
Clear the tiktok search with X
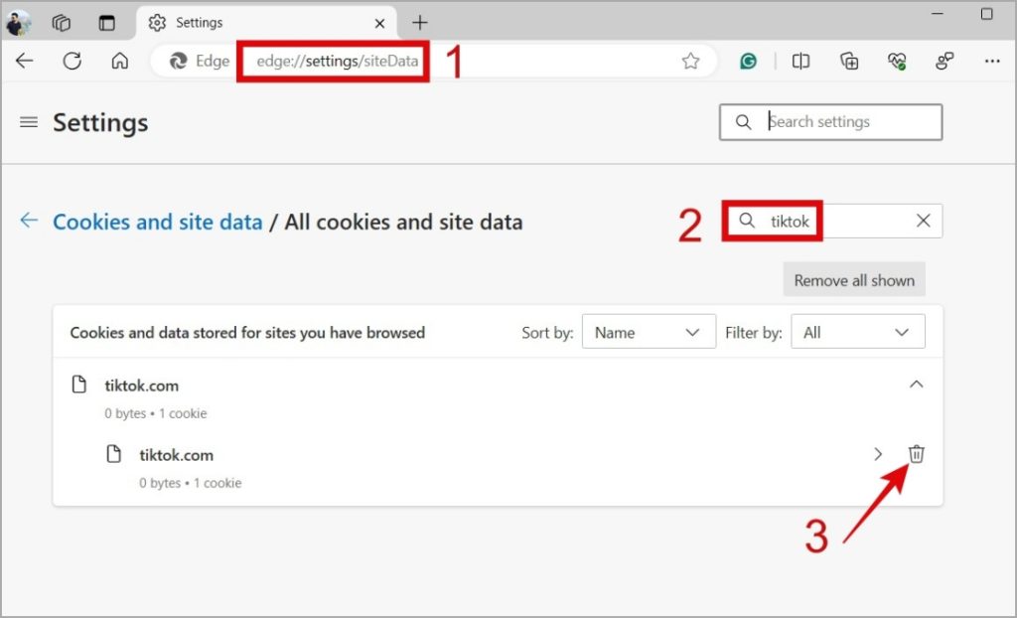click(x=923, y=221)
